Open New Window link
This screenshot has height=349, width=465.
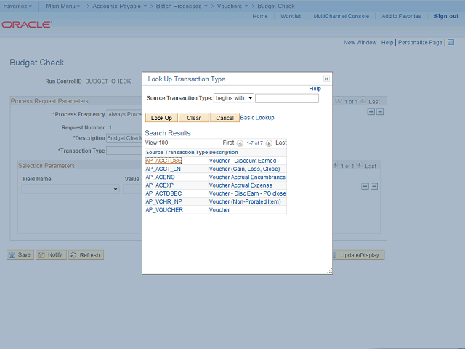pos(360,42)
